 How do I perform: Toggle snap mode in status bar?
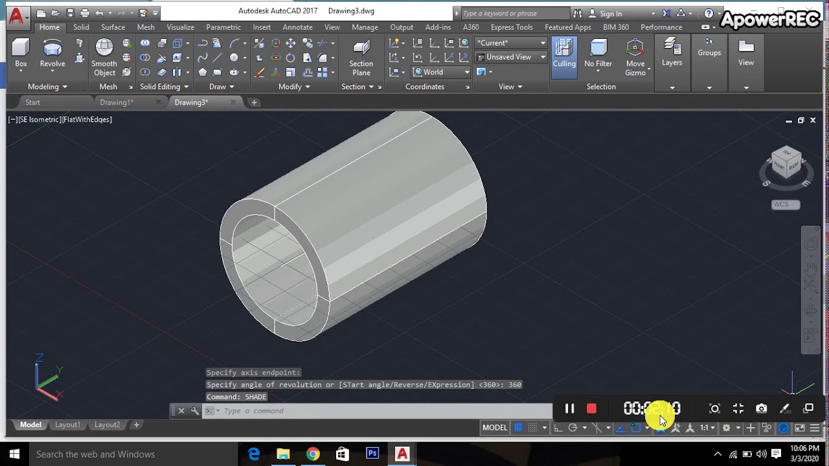click(x=533, y=428)
